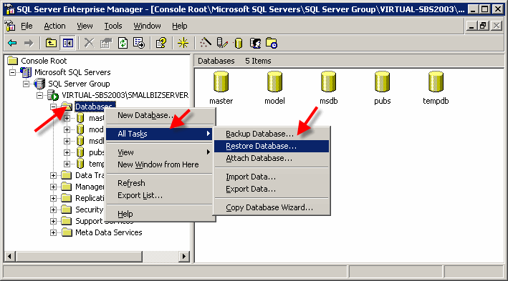508x281 pixels.
Task: Open the Window menu
Action: (x=147, y=26)
